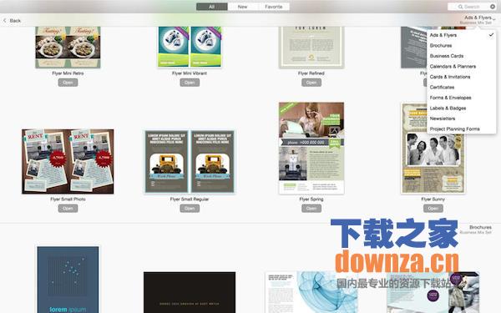501x313 pixels.
Task: Go back using the Back arrow
Action: coord(4,20)
